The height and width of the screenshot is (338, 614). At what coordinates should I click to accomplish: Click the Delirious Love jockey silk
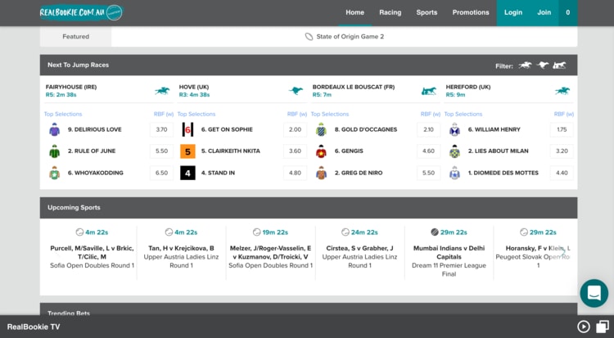[x=54, y=129]
